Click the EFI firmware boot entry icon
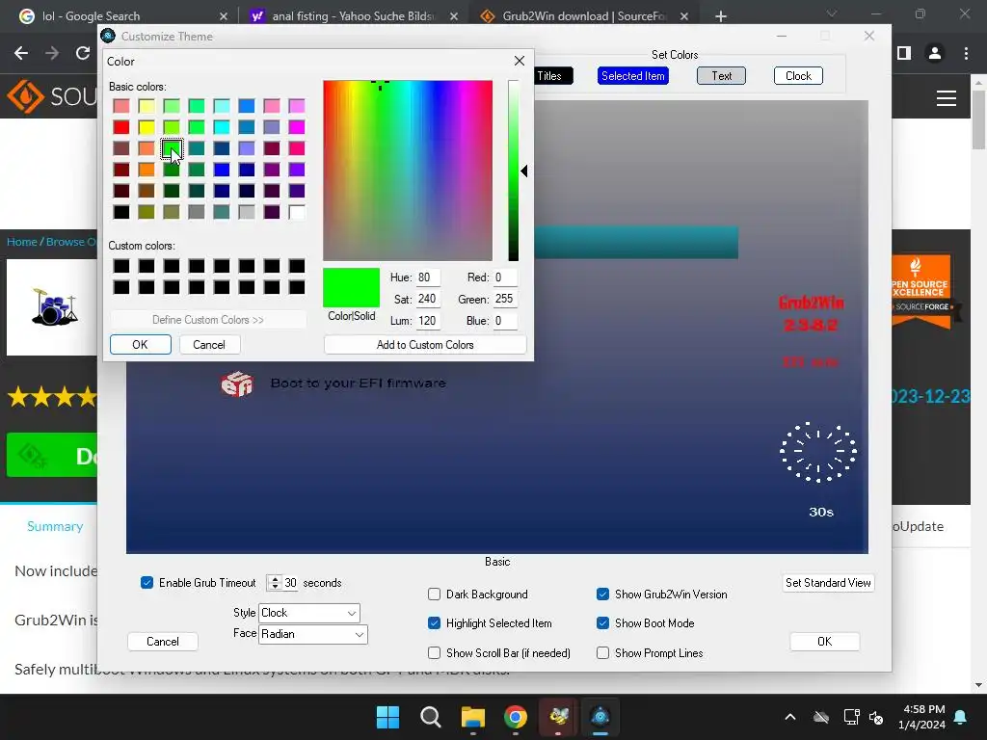This screenshot has width=987, height=740. pos(237,383)
